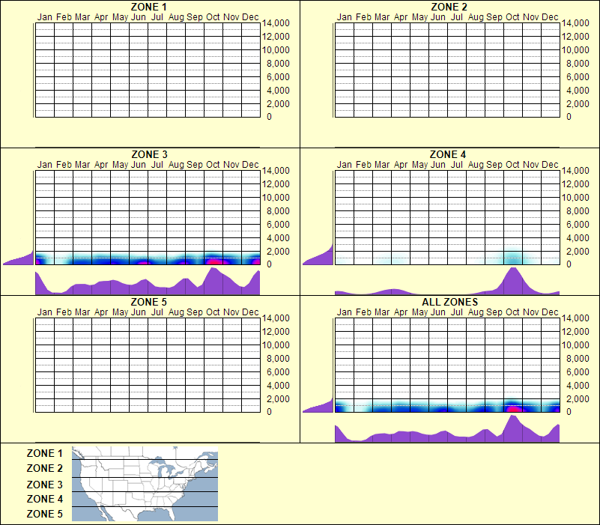Select Mar month label in ZONE 2 chart

pyautogui.click(x=382, y=17)
